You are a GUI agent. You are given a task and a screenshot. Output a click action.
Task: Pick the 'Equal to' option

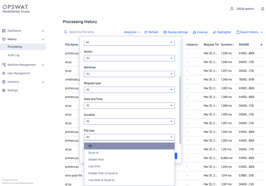pyautogui.click(x=94, y=153)
